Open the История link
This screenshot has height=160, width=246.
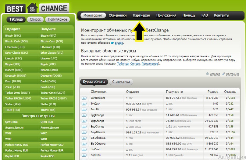pyautogui.click(x=215, y=74)
